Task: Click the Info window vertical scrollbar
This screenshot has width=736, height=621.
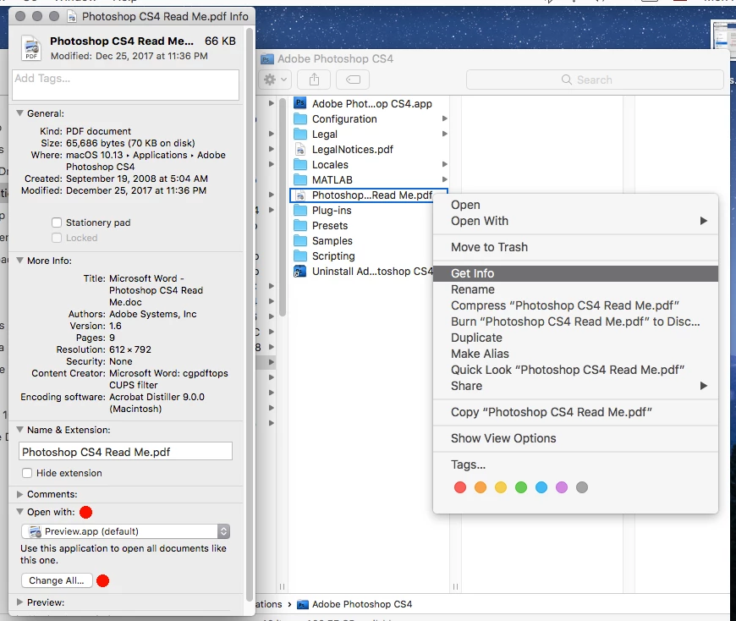Action: pos(250,315)
